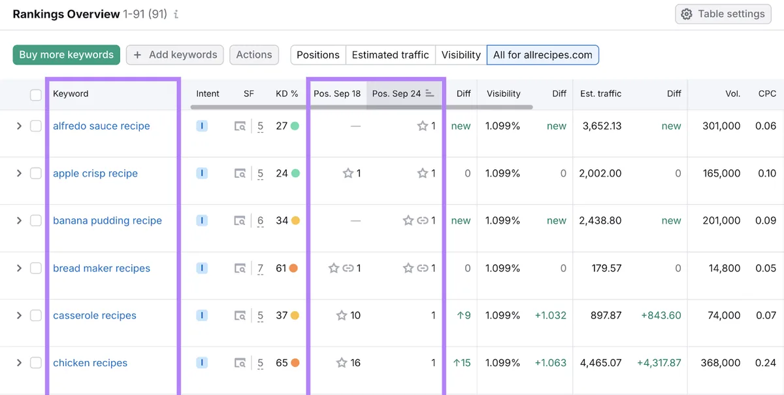This screenshot has height=395, width=784.
Task: Toggle the select-all checkbox in table header
Action: [x=36, y=95]
